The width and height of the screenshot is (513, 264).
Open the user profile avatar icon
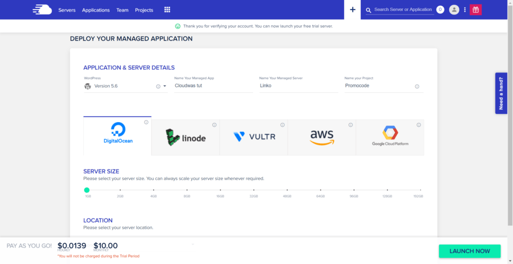(x=454, y=9)
